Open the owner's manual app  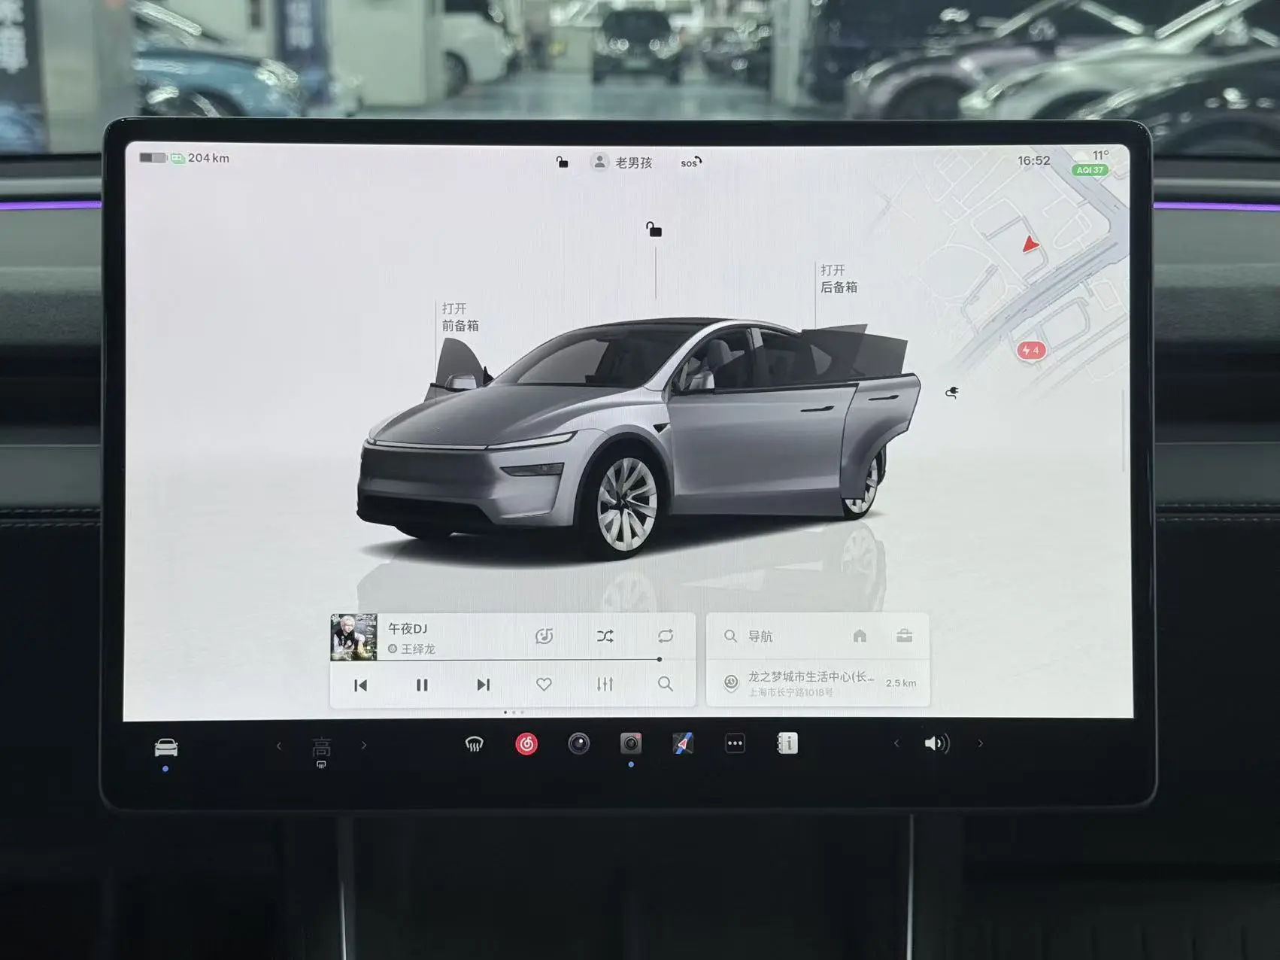(787, 744)
